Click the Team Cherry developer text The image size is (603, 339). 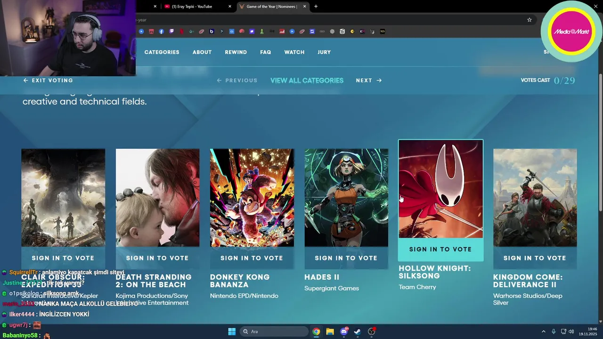tap(417, 287)
